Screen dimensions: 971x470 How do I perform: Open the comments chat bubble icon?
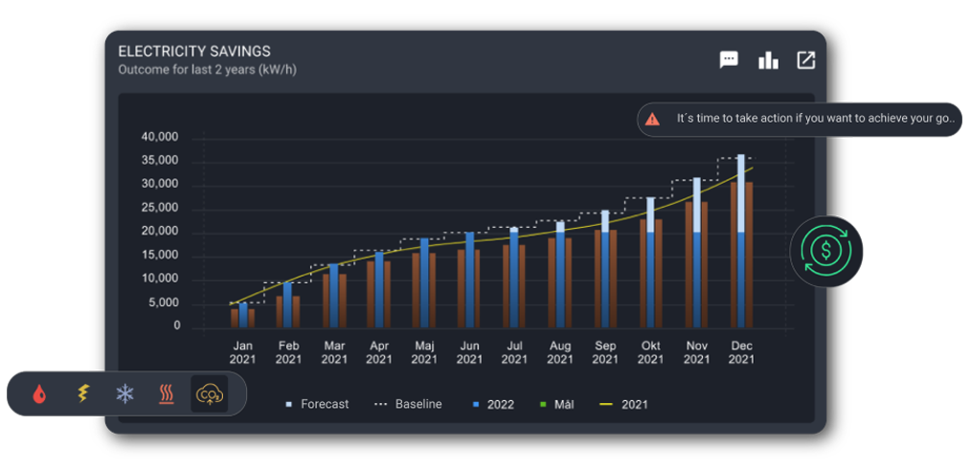point(729,60)
